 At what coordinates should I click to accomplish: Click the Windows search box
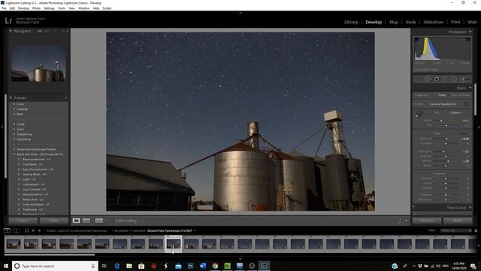click(x=55, y=266)
